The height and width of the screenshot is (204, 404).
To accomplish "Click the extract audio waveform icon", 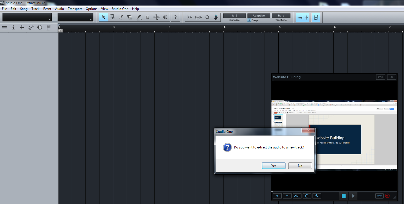I will [x=297, y=196].
